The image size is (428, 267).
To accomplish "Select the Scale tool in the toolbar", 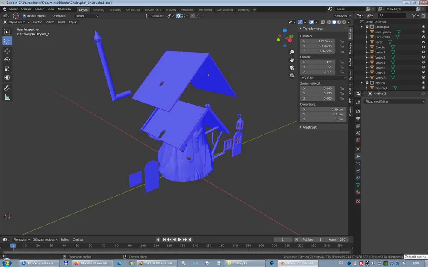I will (x=7, y=69).
